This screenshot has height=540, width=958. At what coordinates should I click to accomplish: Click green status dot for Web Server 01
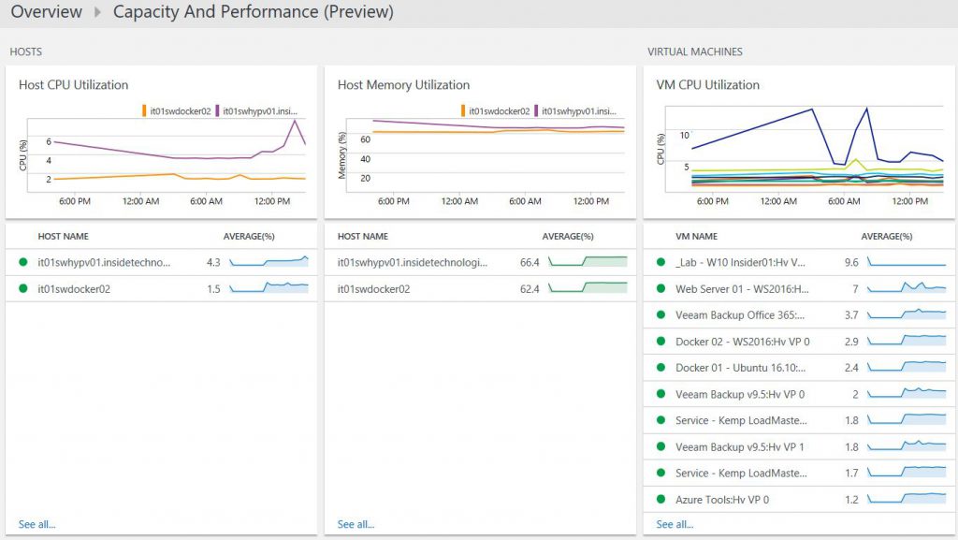point(660,288)
